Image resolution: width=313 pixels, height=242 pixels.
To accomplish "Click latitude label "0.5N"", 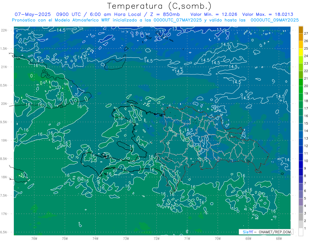I will (4, 85).
